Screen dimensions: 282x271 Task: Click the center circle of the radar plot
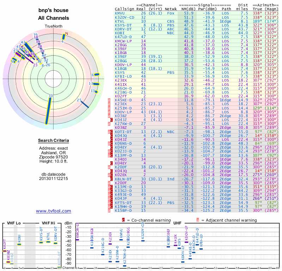[x=54, y=79]
